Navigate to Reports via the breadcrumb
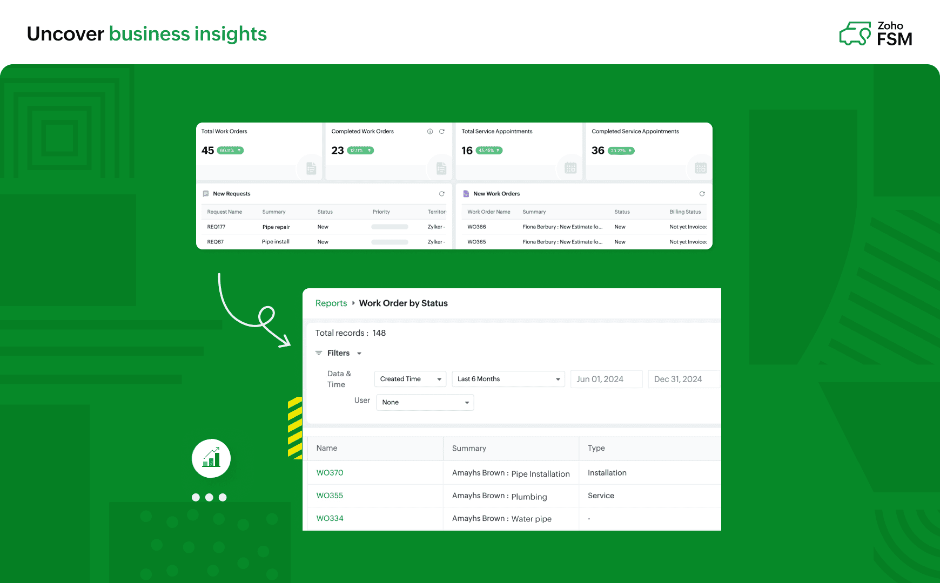 tap(331, 303)
